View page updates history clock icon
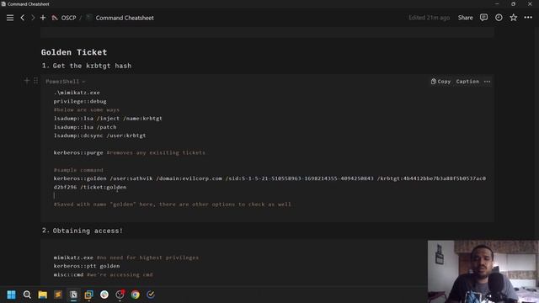 499,18
